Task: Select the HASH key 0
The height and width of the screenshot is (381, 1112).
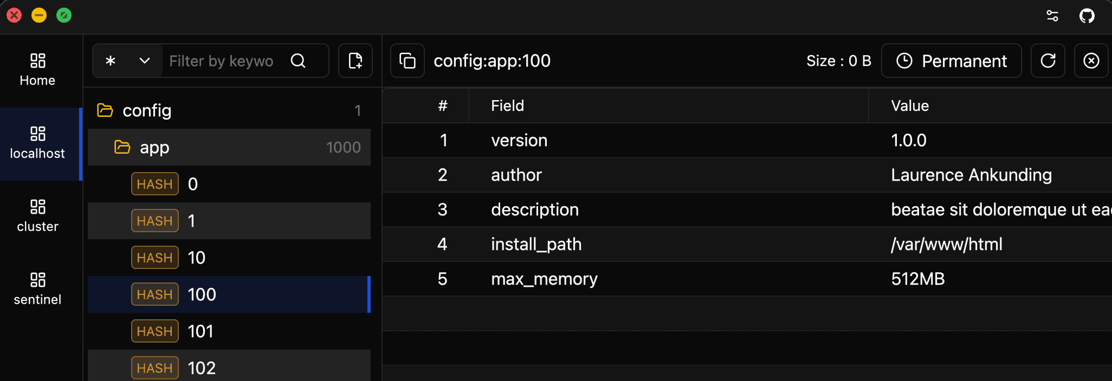Action: click(193, 183)
